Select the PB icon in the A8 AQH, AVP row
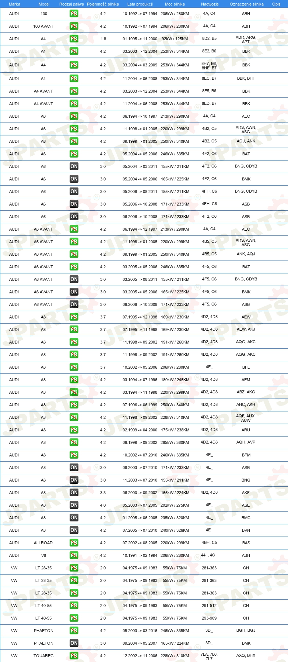 click(74, 442)
